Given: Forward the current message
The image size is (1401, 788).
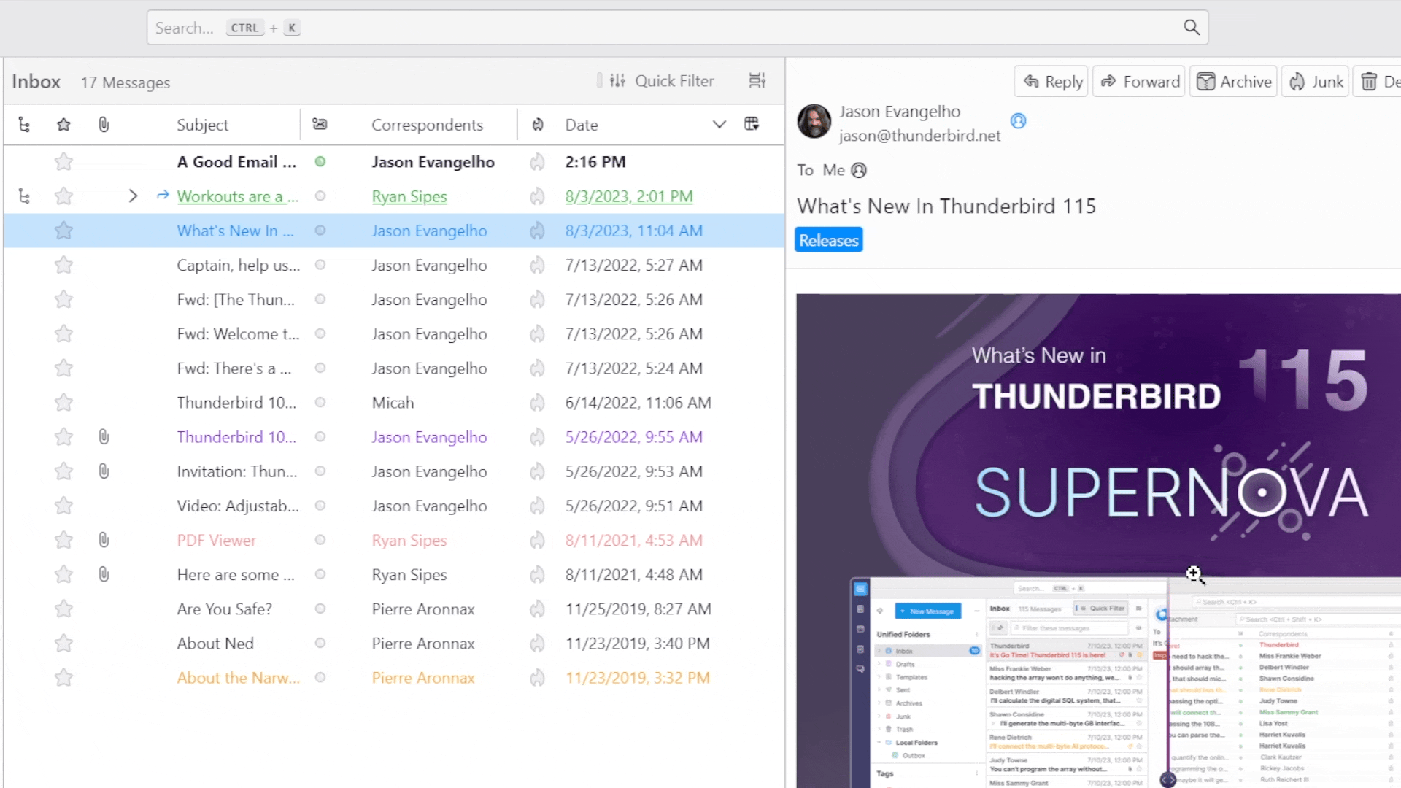Looking at the screenshot, I should [1139, 81].
